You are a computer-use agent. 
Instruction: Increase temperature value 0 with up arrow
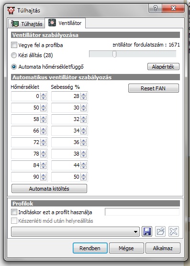(43, 95)
